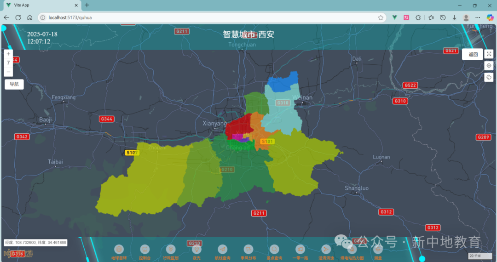Image resolution: width=497 pixels, height=262 pixels.
Task: Open 景点查询 scenic spot search
Action: [x=274, y=252]
